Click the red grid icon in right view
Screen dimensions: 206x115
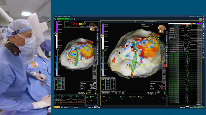click(164, 65)
